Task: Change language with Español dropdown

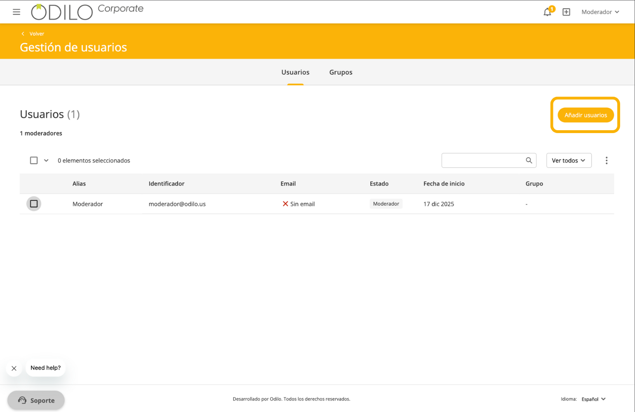Action: click(593, 399)
